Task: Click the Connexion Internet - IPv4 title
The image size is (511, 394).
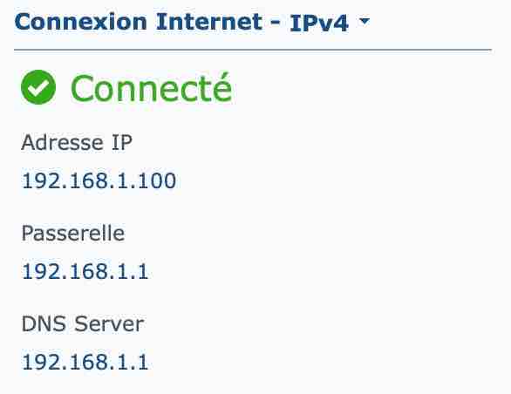Action: [181, 22]
